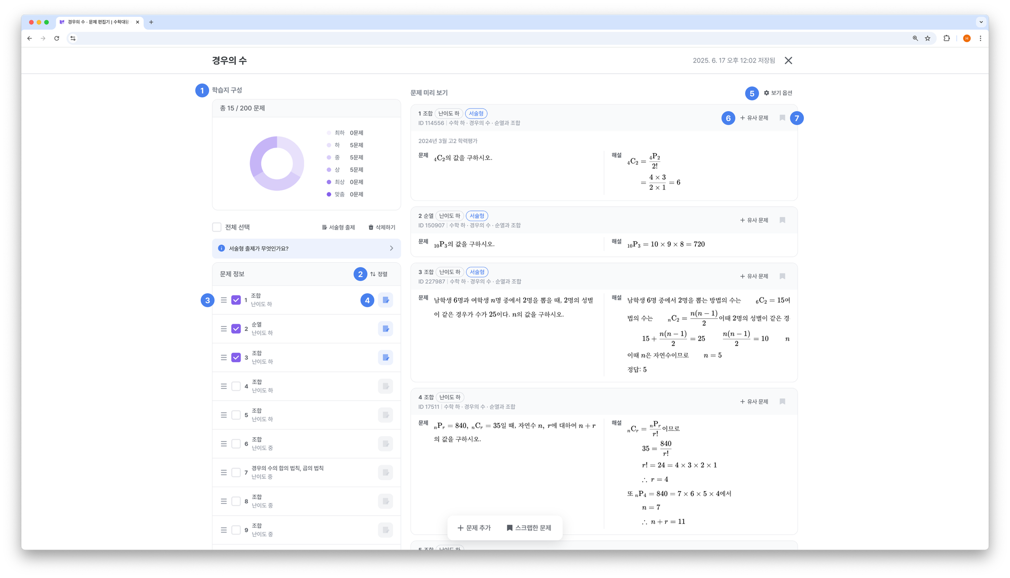Expand the 서술형 출제가 무엇인가요? info banner
The height and width of the screenshot is (578, 1010).
click(306, 248)
